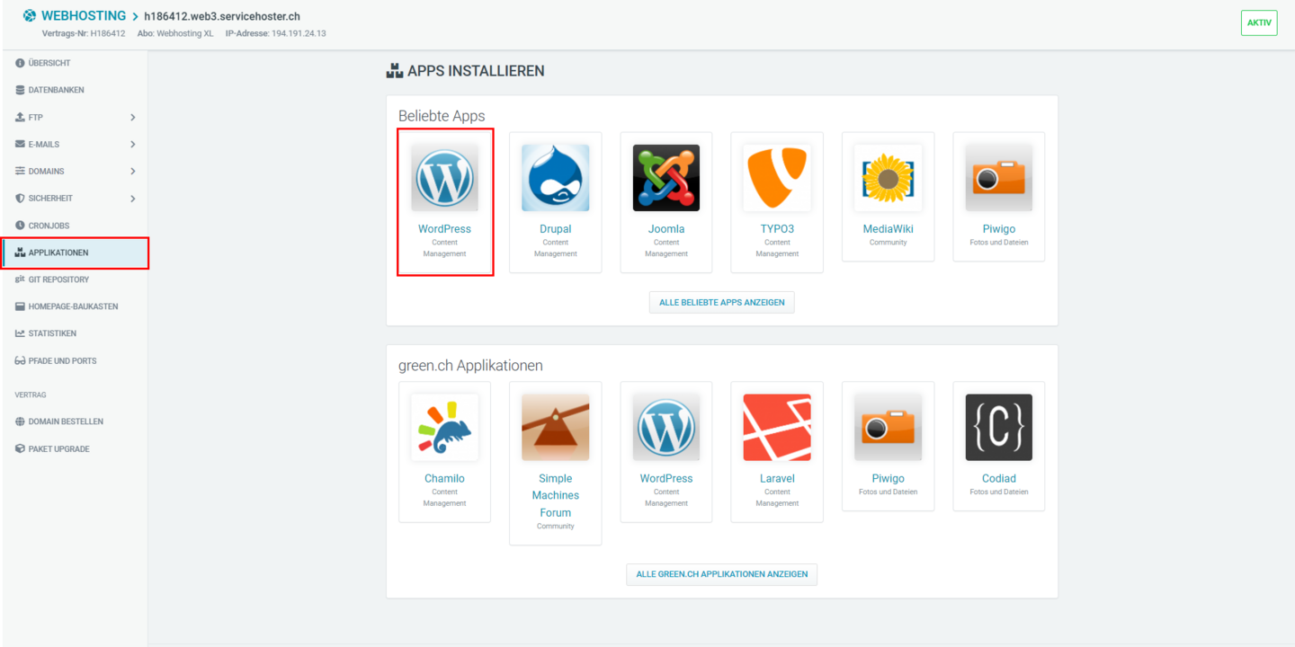This screenshot has width=1295, height=647.
Task: Click the FTP upload icon
Action: click(x=20, y=117)
